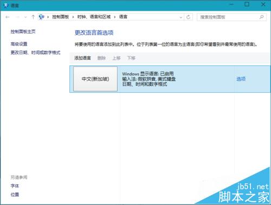
Task: Expand chevron before 语言 breadcrumb
Action: coord(114,17)
